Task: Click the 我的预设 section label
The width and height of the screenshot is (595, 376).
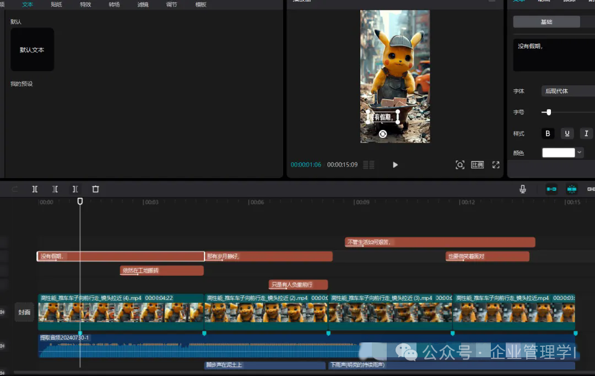Action: [21, 84]
